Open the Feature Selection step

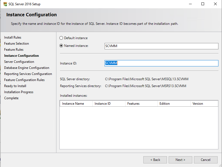click(x=17, y=44)
